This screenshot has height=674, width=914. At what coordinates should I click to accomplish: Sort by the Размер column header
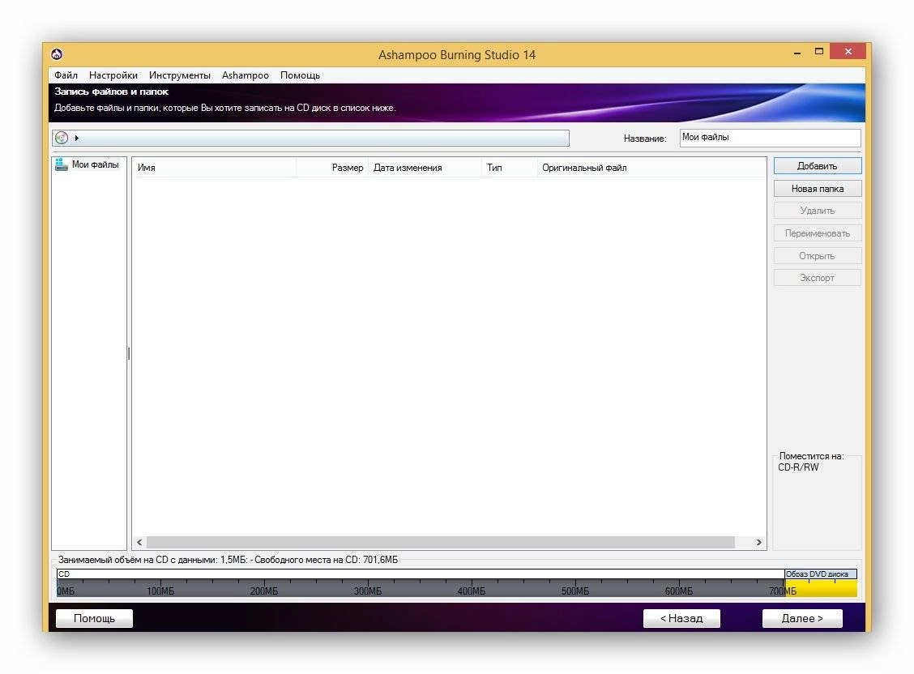[332, 168]
